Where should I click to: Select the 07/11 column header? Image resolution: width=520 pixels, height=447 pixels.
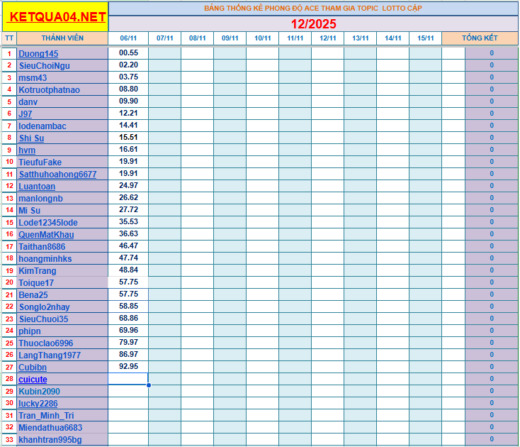pos(165,38)
